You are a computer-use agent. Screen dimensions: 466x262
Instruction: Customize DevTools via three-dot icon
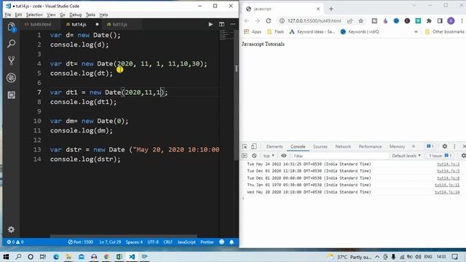[454, 146]
